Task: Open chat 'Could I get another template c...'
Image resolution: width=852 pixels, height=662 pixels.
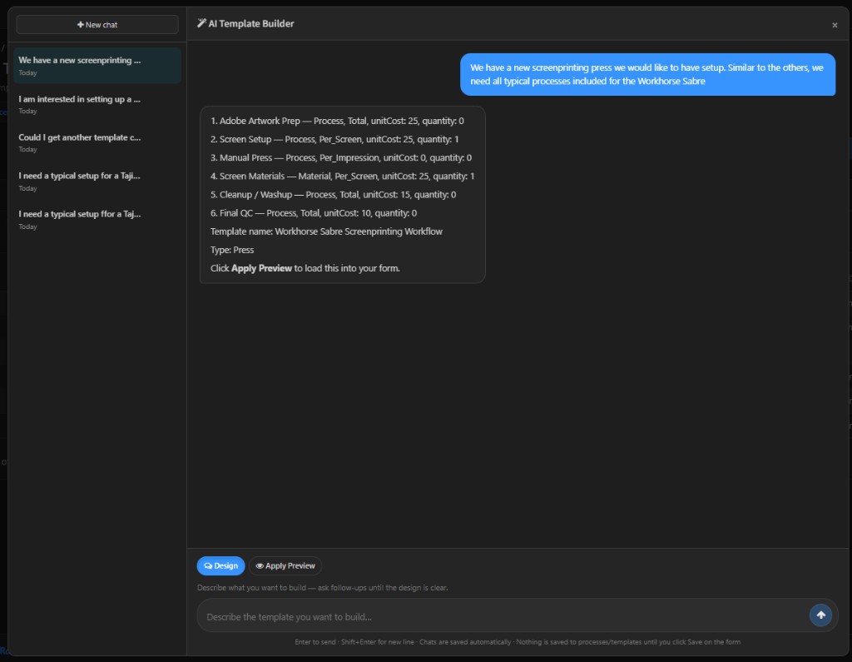Action: click(x=97, y=142)
